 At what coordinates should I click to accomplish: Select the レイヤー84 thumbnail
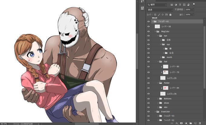tap(165, 88)
